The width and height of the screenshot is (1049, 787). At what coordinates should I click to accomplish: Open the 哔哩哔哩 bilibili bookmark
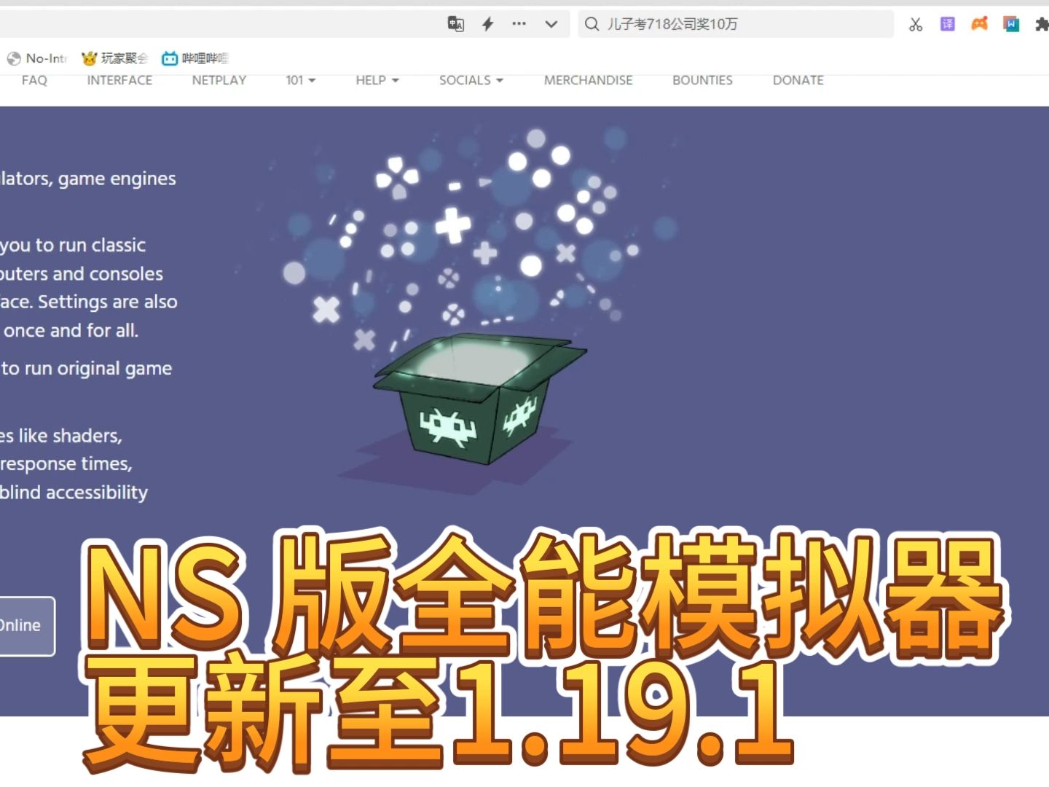coord(195,58)
